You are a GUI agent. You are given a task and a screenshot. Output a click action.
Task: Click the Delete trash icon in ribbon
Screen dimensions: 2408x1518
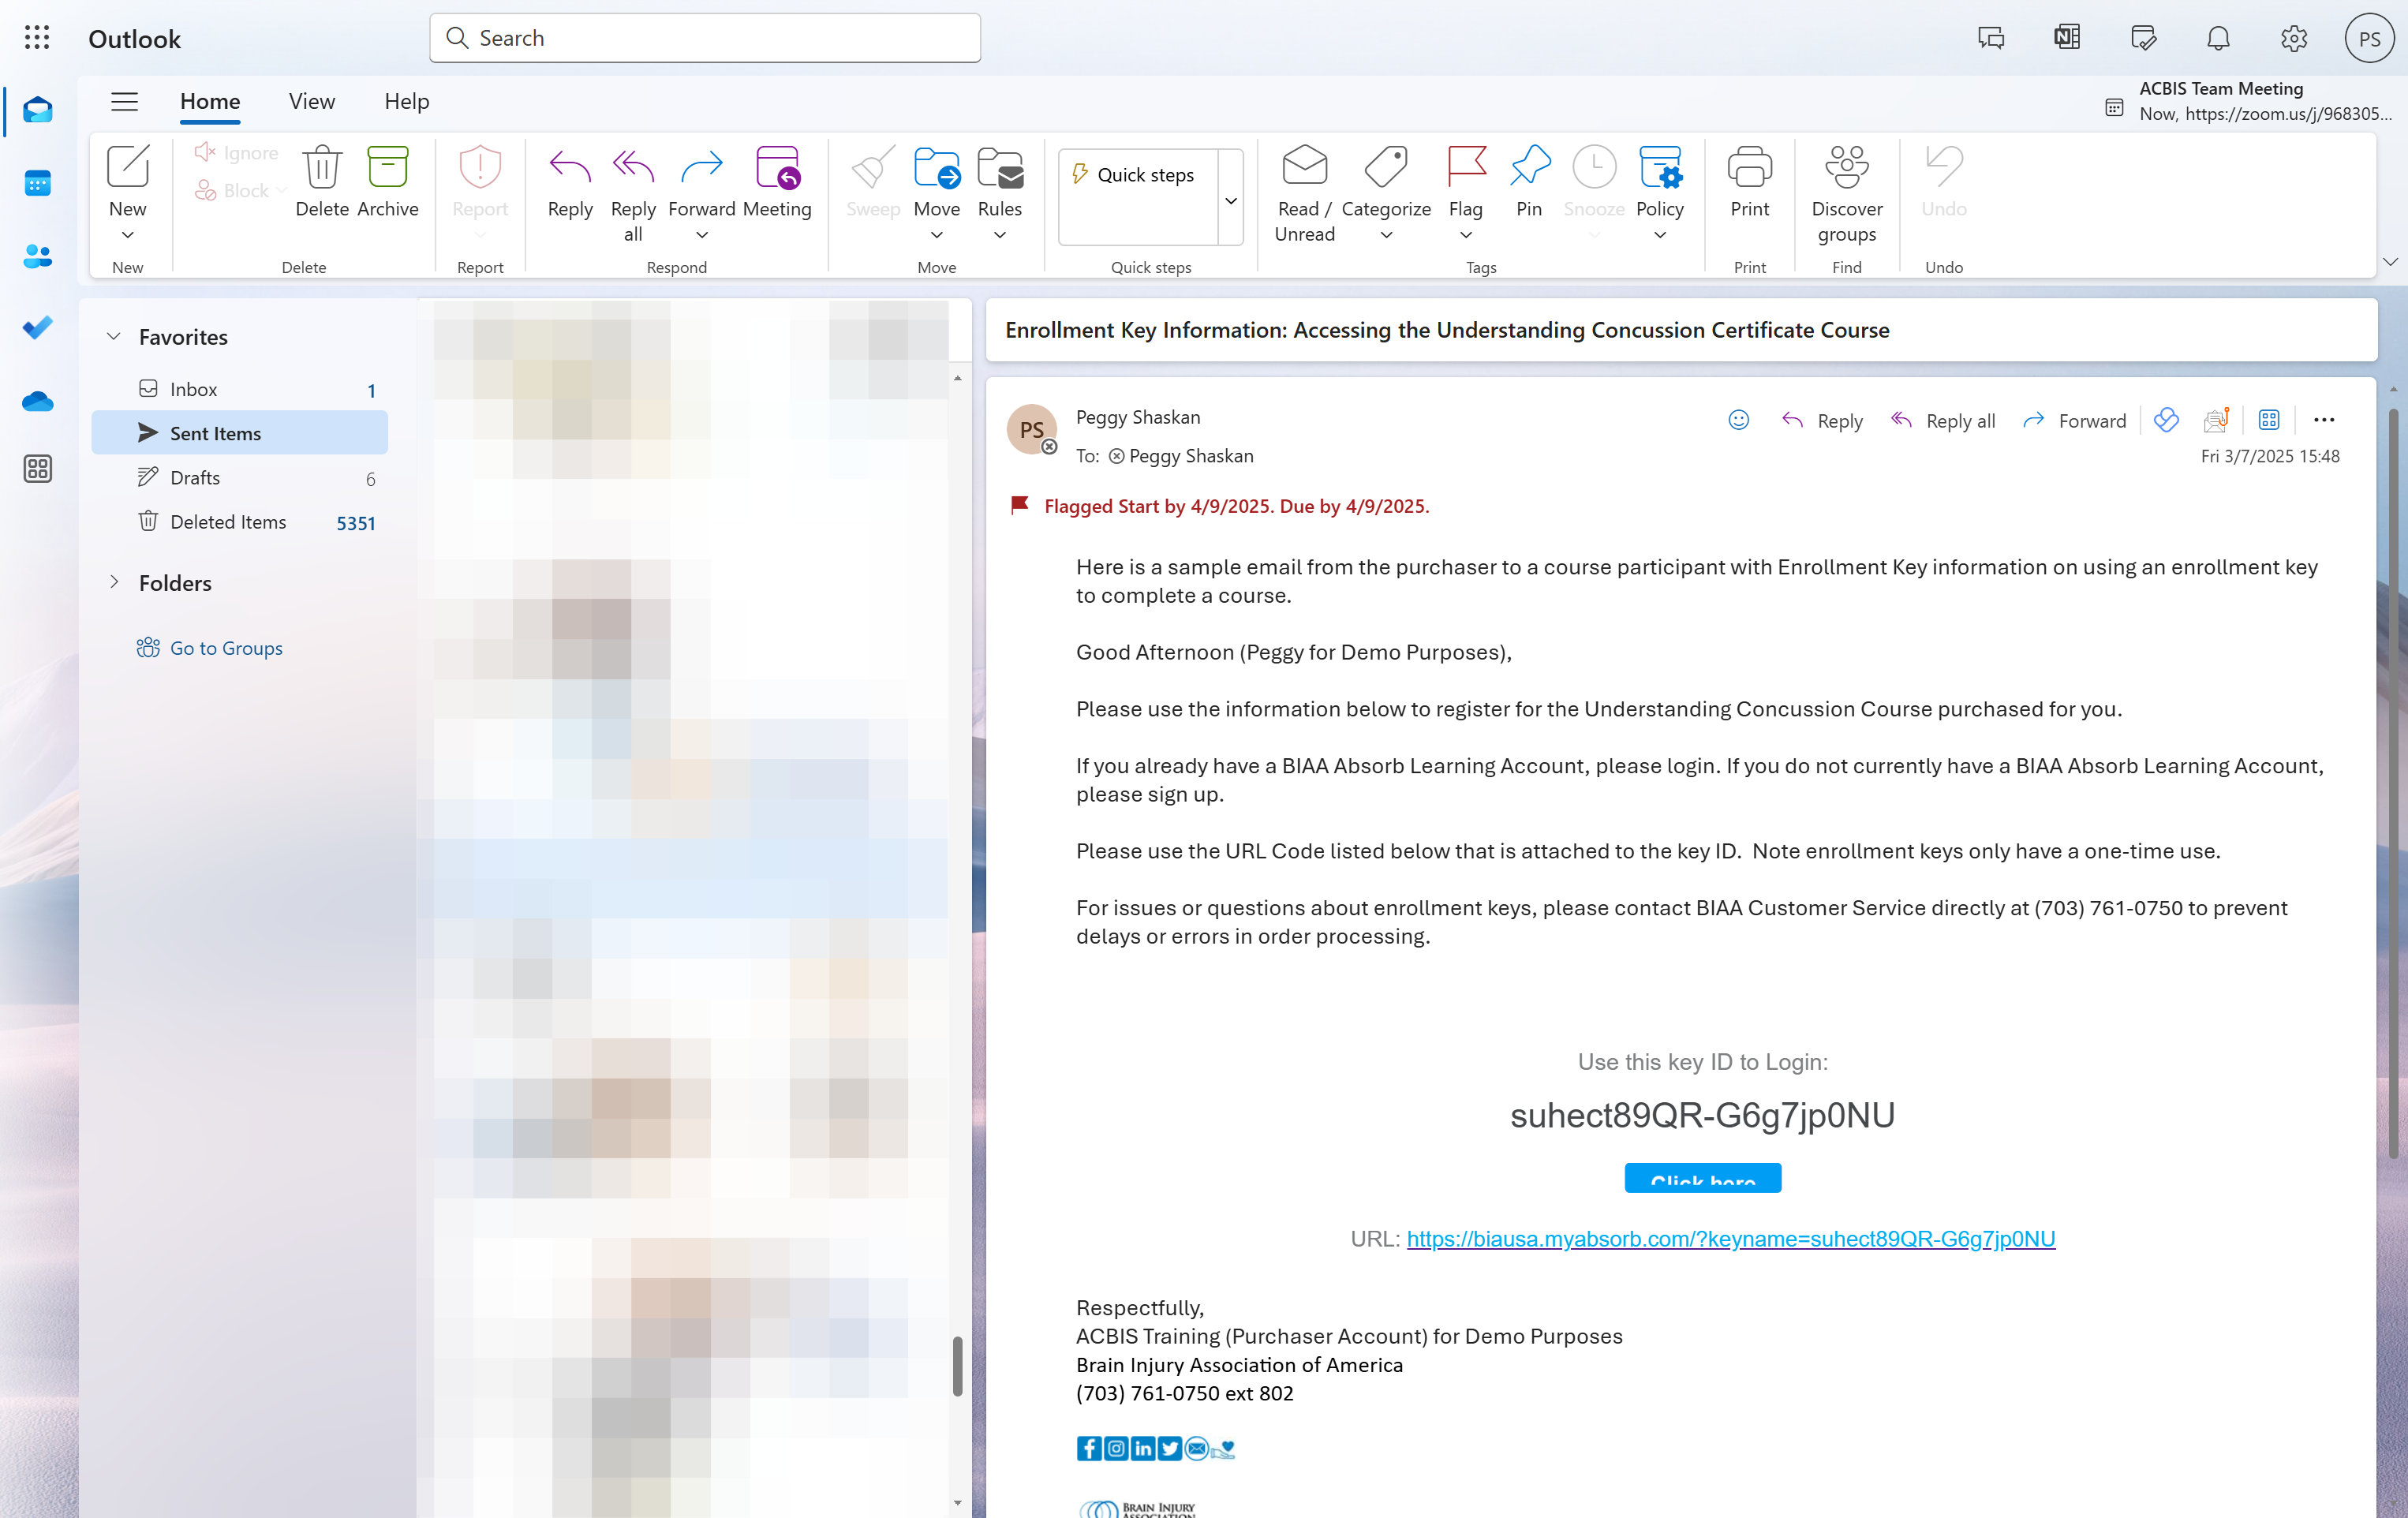coord(322,182)
